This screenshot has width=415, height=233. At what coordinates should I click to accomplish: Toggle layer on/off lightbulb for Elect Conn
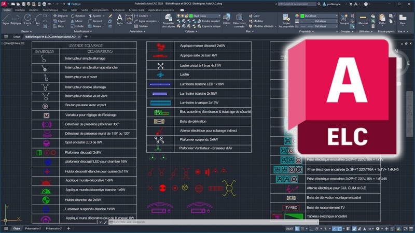click(x=178, y=16)
